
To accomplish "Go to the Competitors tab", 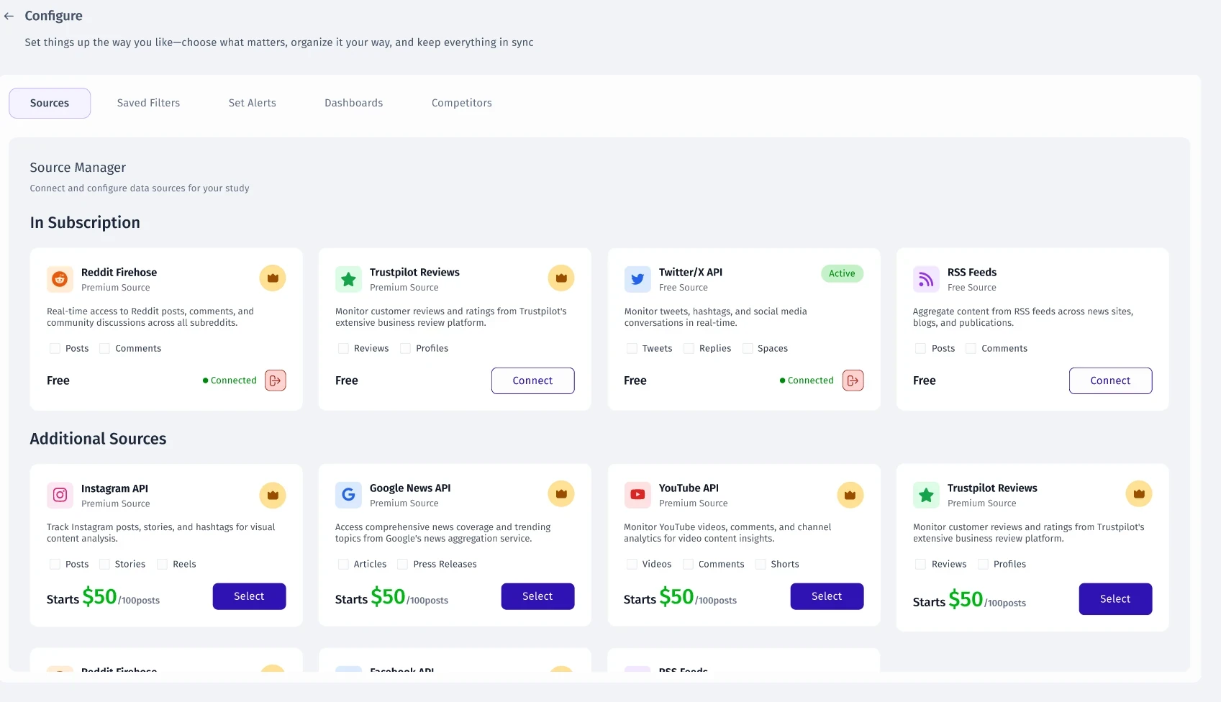I will (462, 103).
